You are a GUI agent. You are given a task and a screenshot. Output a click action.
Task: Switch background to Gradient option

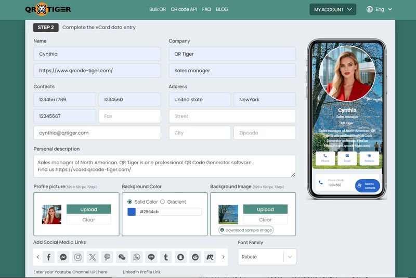(x=162, y=202)
